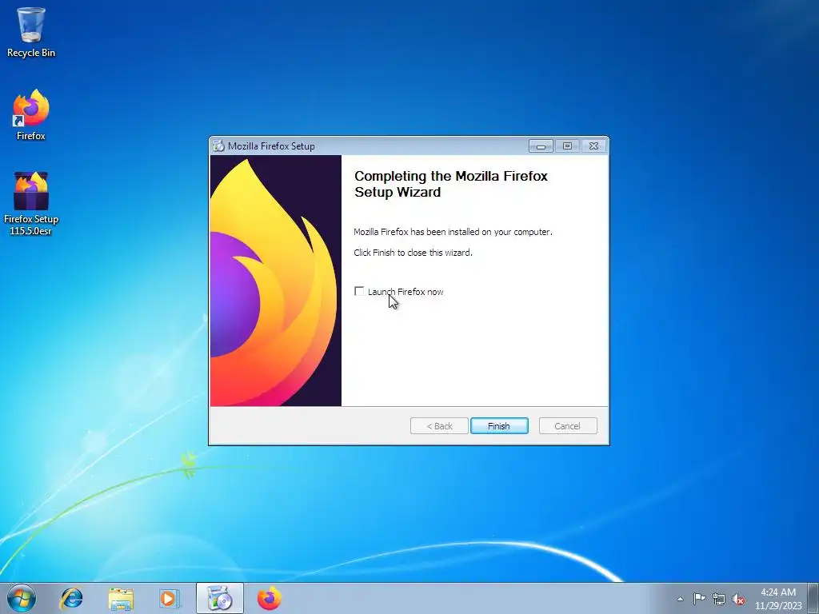
Task: Select the Firefox Setup installer taskbar item
Action: (220, 598)
